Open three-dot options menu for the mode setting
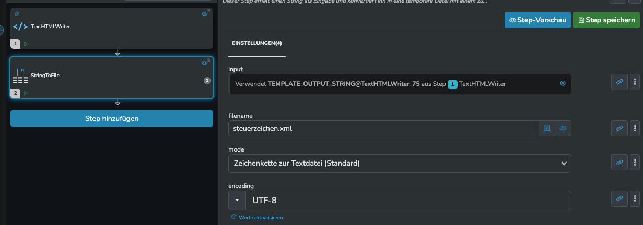The width and height of the screenshot is (643, 225). (635, 162)
